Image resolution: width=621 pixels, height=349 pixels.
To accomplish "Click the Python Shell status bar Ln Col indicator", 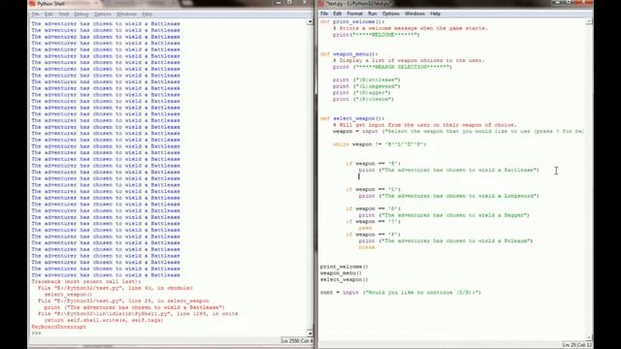I will click(297, 340).
